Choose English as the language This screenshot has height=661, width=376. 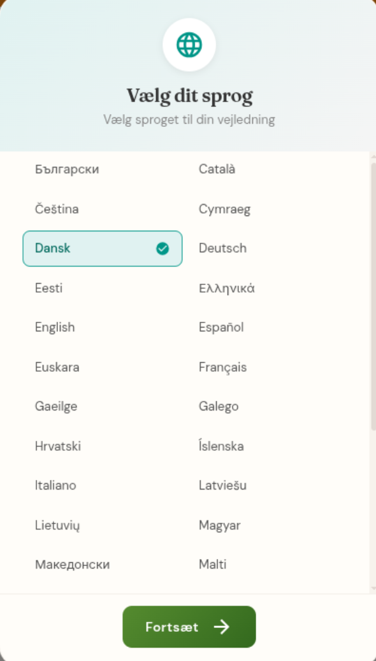pyautogui.click(x=103, y=328)
